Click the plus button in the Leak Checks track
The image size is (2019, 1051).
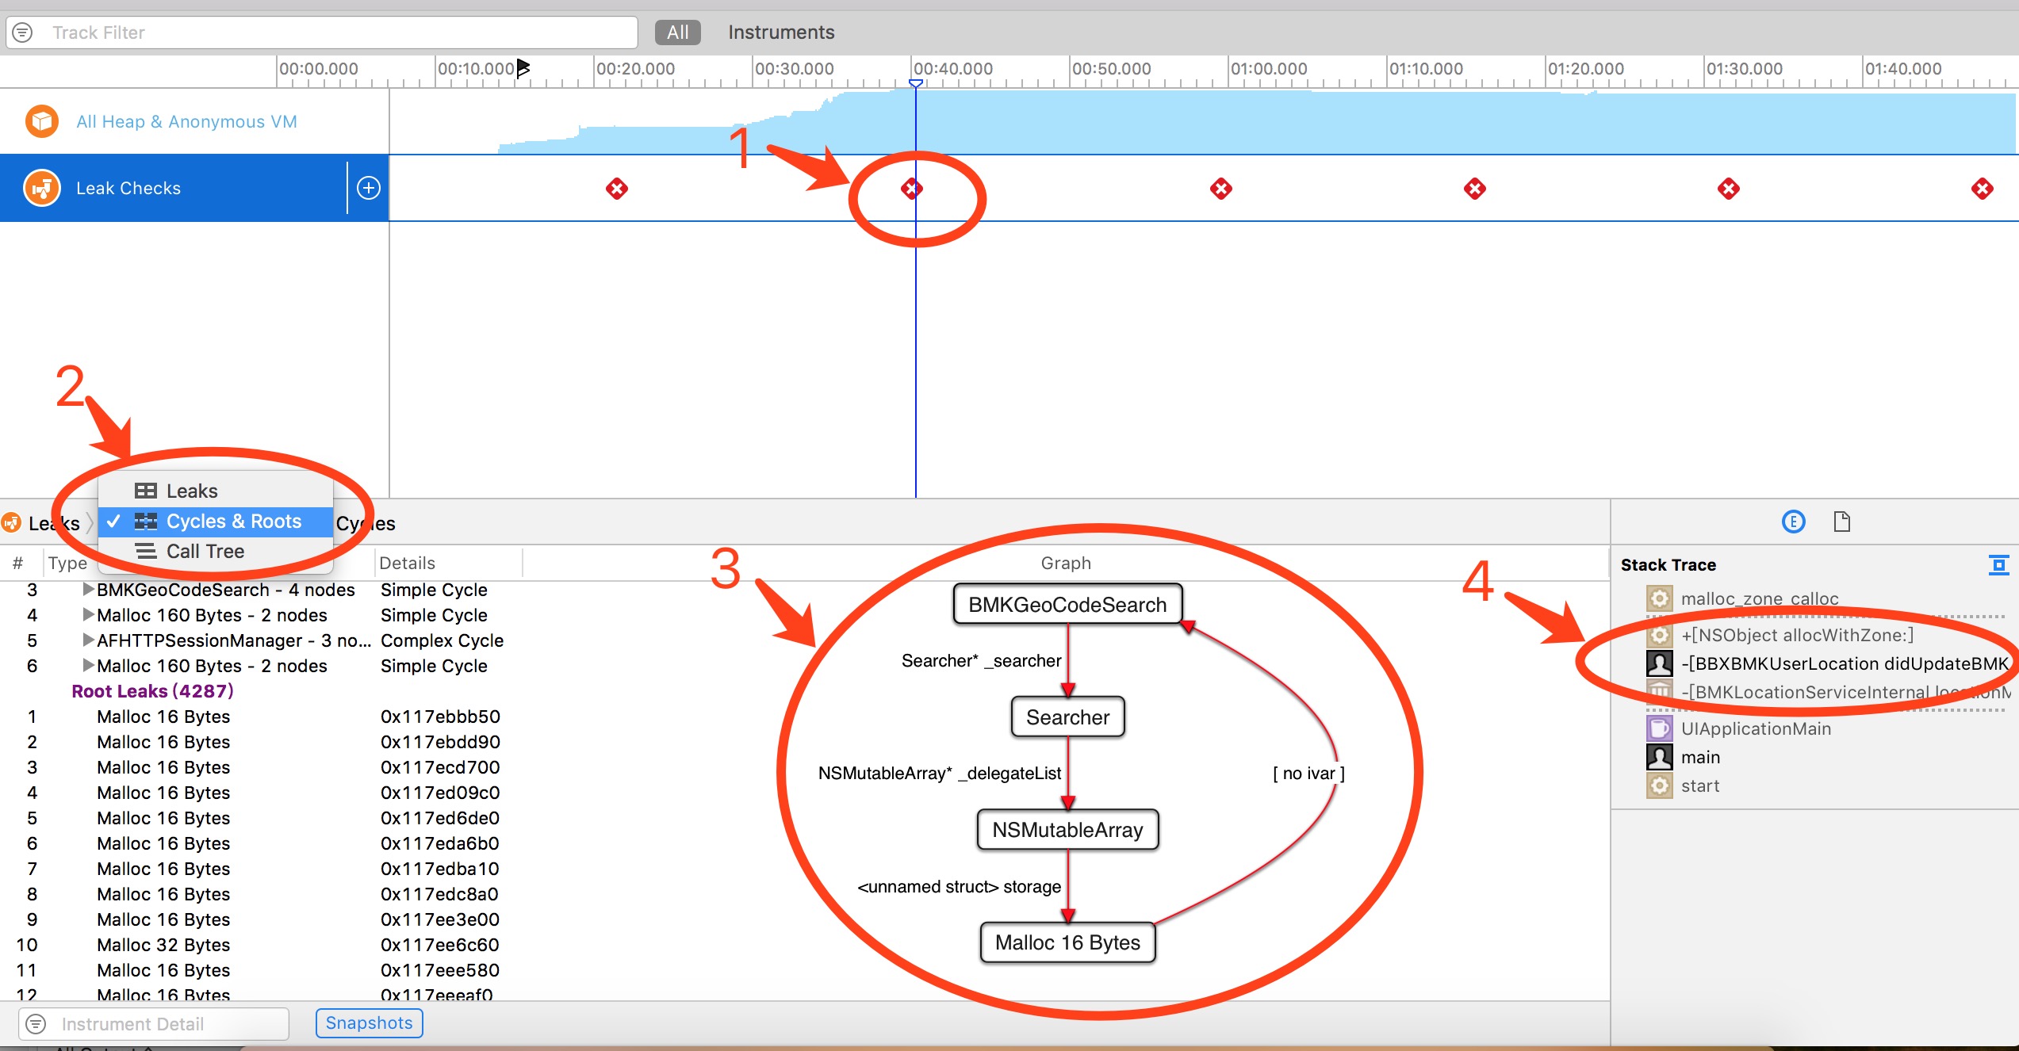[x=368, y=188]
